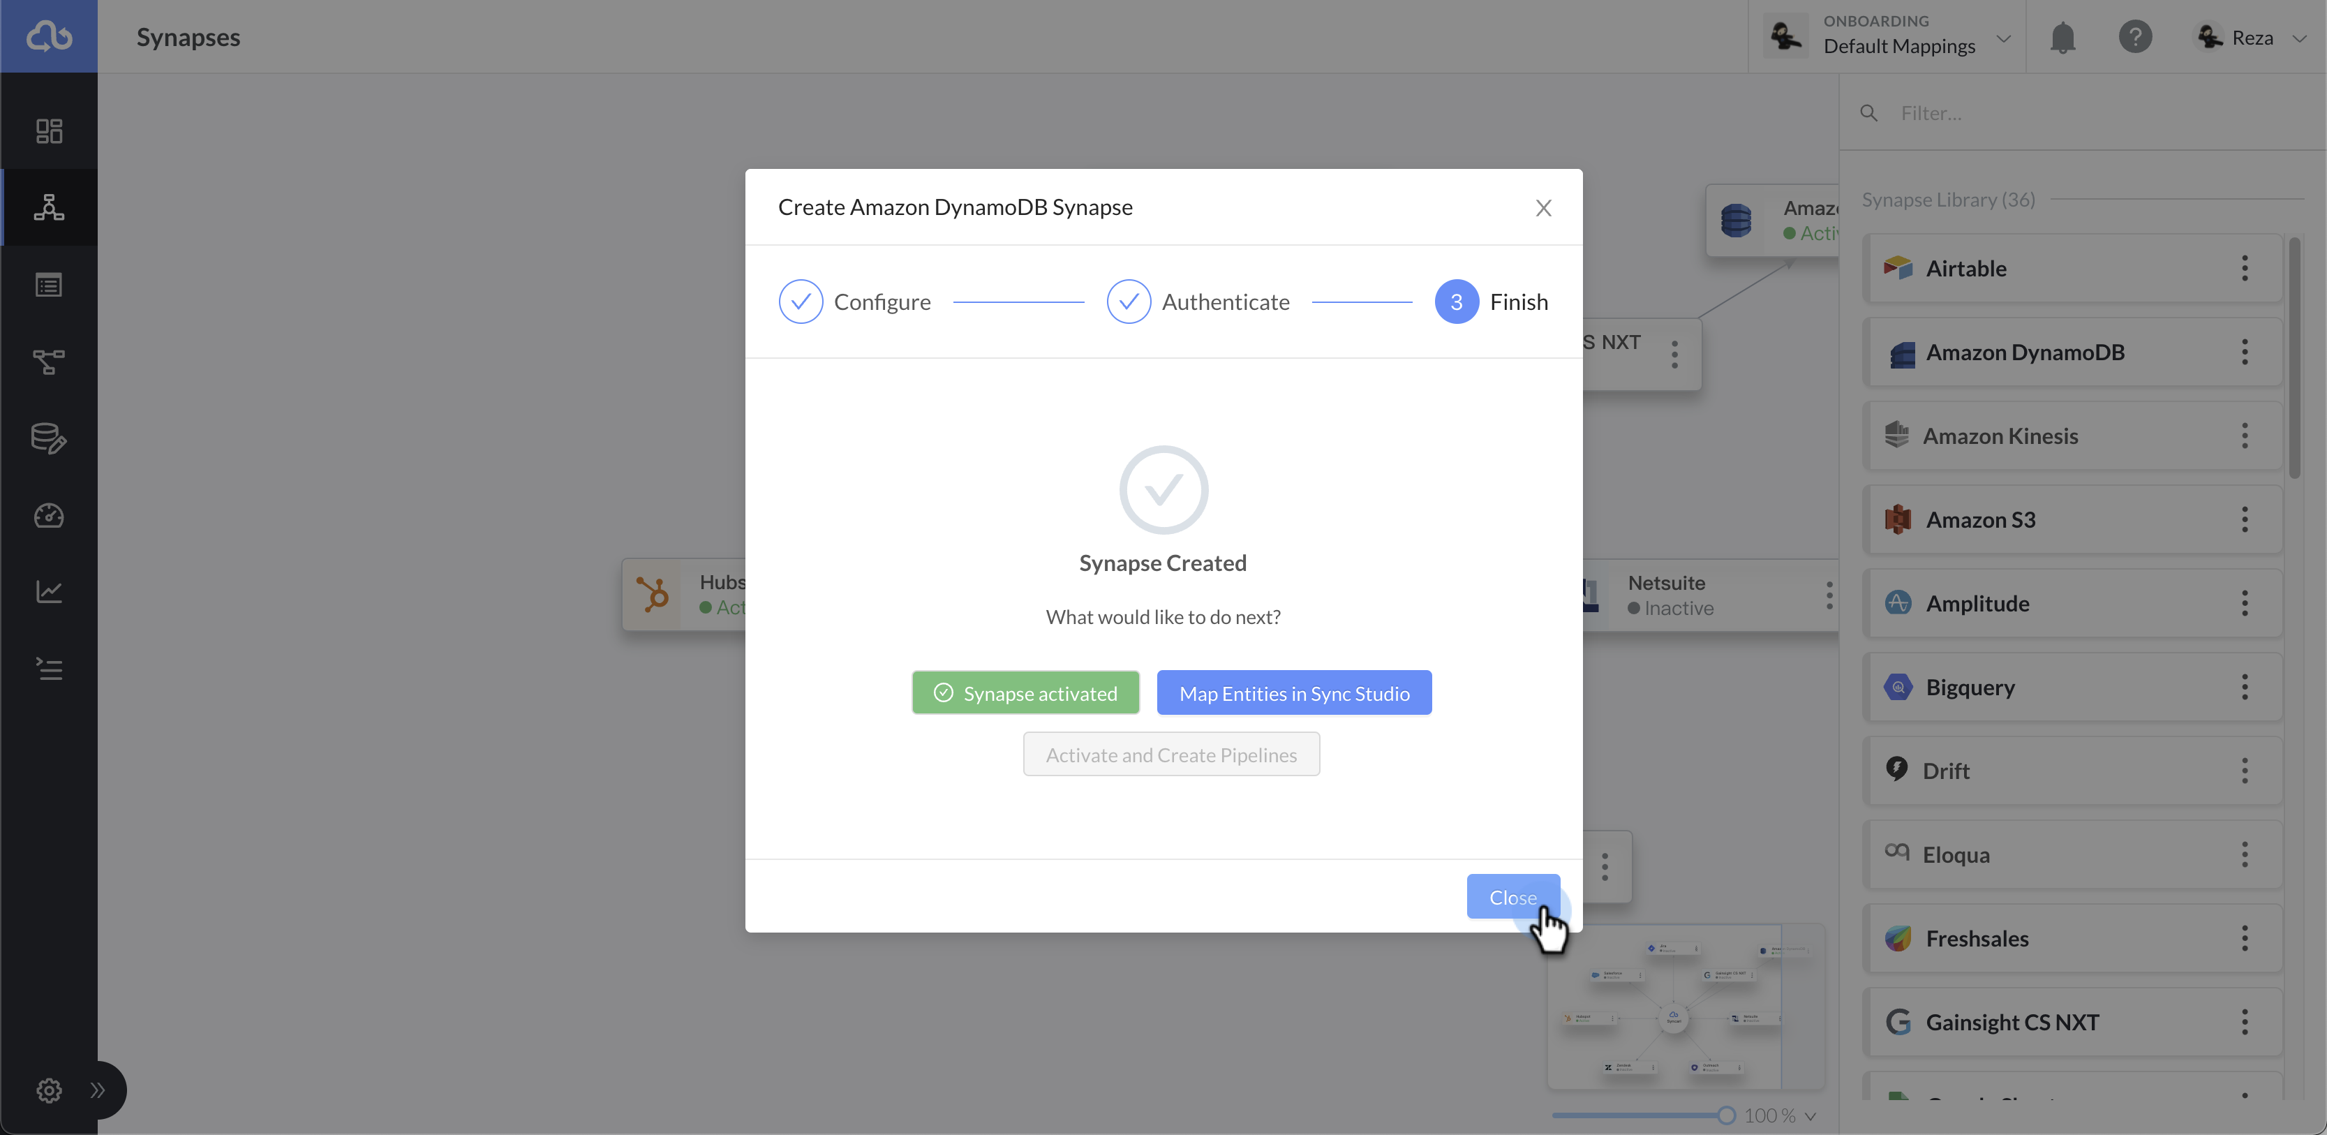Open Bigquery three-dot menu
2327x1135 pixels.
coord(2244,687)
